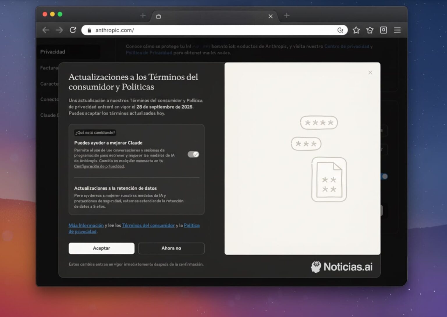Click the second star extension icon
Image resolution: width=447 pixels, height=317 pixels.
(370, 30)
